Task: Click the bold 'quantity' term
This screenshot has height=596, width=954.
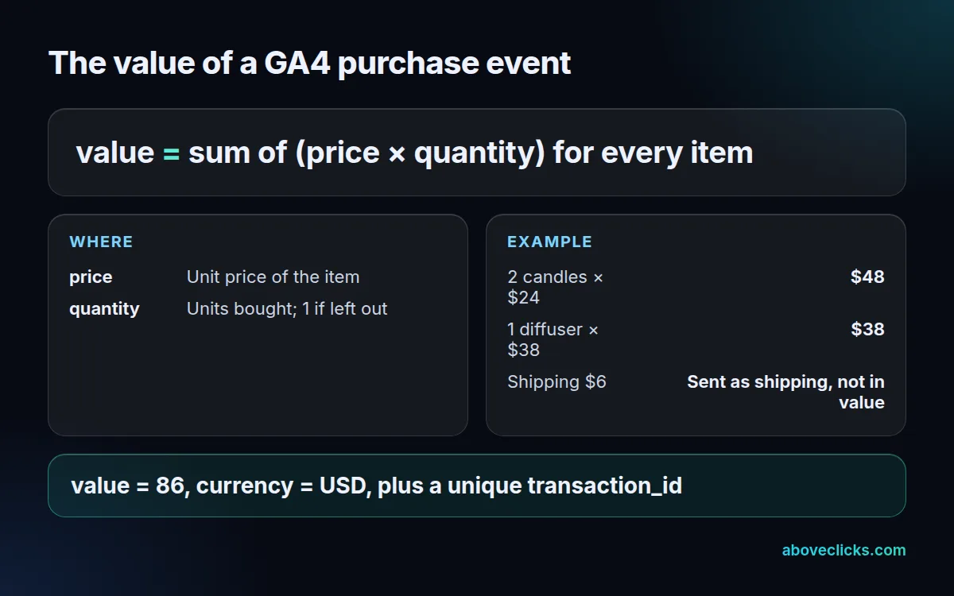Action: (104, 308)
